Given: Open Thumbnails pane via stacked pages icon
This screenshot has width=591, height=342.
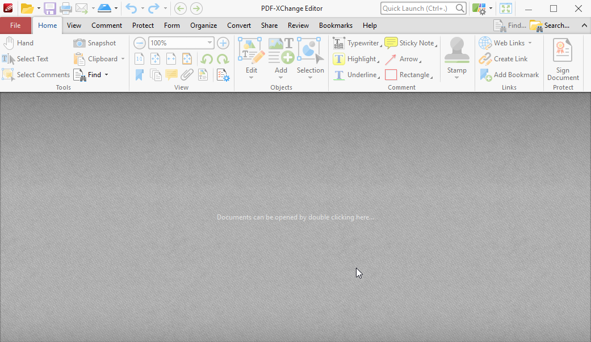Looking at the screenshot, I should click(x=156, y=75).
